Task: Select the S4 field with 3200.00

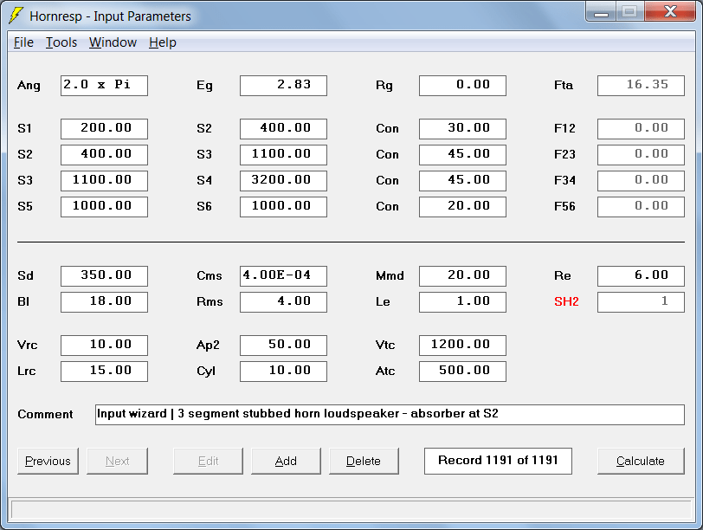Action: click(x=283, y=181)
